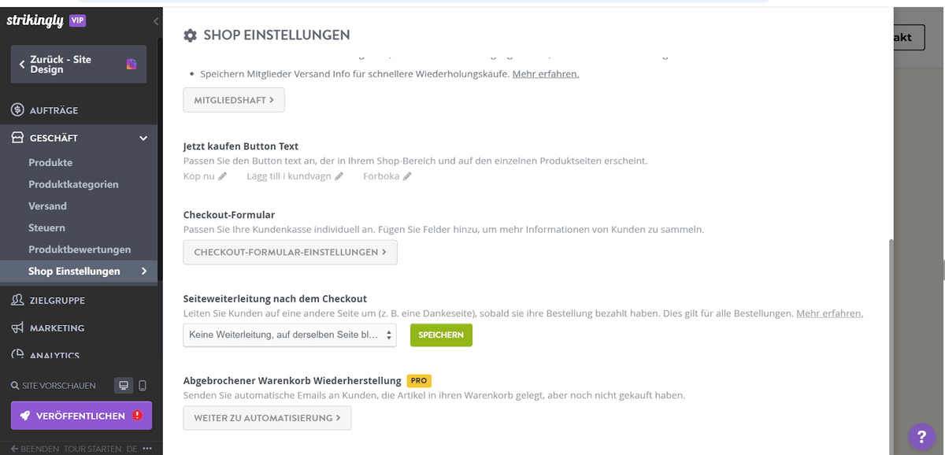Go to Versand in the sidebar
Image resolution: width=945 pixels, height=455 pixels.
(47, 206)
